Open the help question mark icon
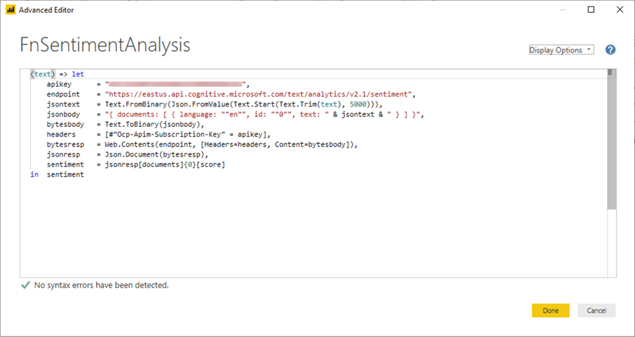The height and width of the screenshot is (337, 635). point(610,50)
